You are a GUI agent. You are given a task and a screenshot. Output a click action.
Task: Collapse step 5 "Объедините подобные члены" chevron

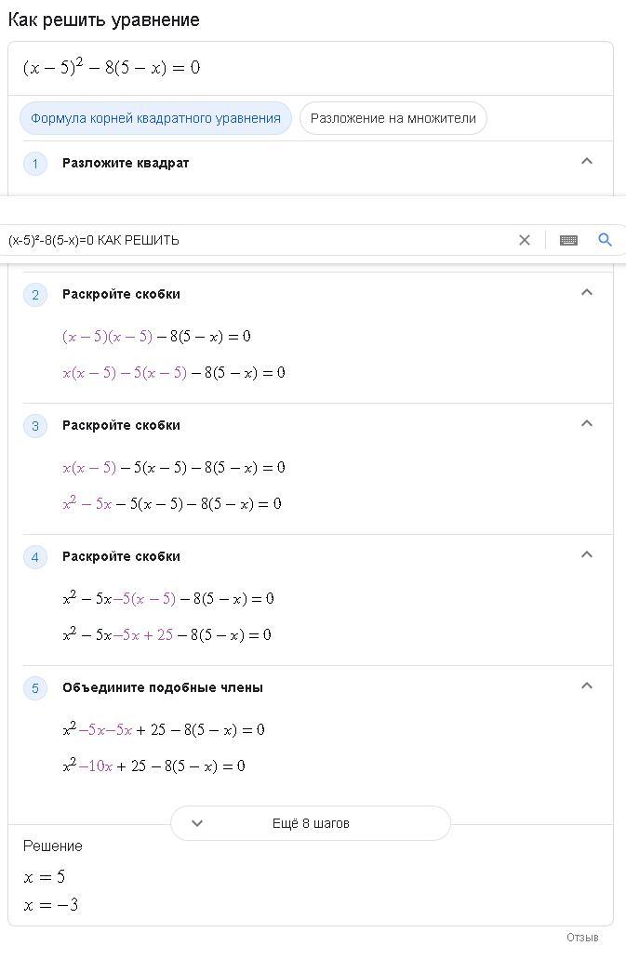[587, 686]
